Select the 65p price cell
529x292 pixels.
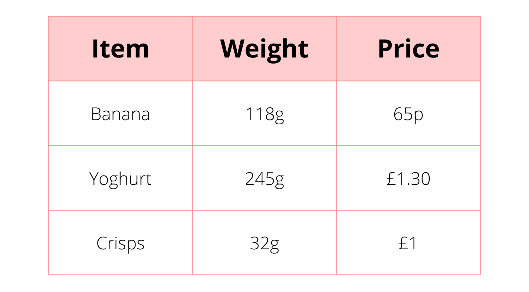tap(408, 114)
